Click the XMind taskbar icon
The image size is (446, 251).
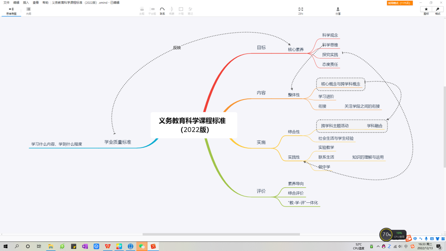tap(153, 246)
